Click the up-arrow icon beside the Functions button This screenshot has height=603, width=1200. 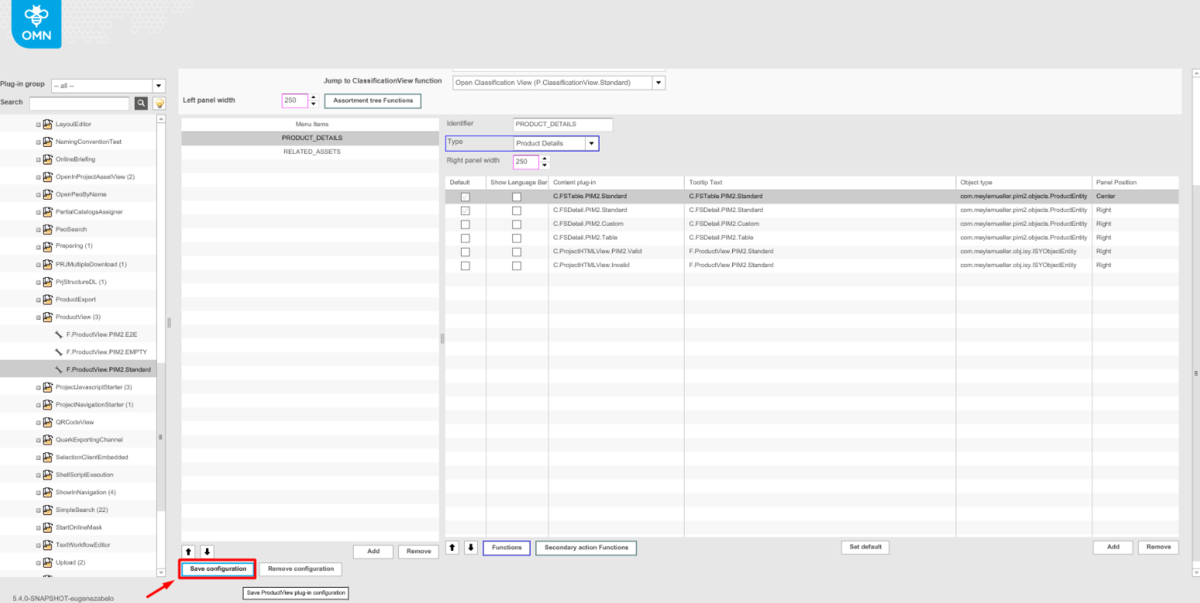[x=452, y=547]
